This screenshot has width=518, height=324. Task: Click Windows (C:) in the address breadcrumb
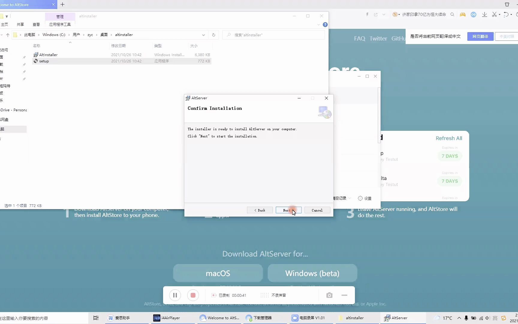click(54, 35)
